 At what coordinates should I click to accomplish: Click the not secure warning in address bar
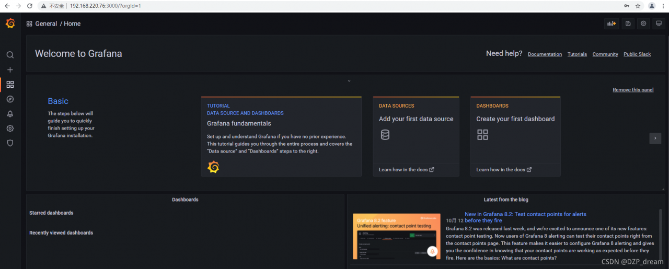pos(53,6)
